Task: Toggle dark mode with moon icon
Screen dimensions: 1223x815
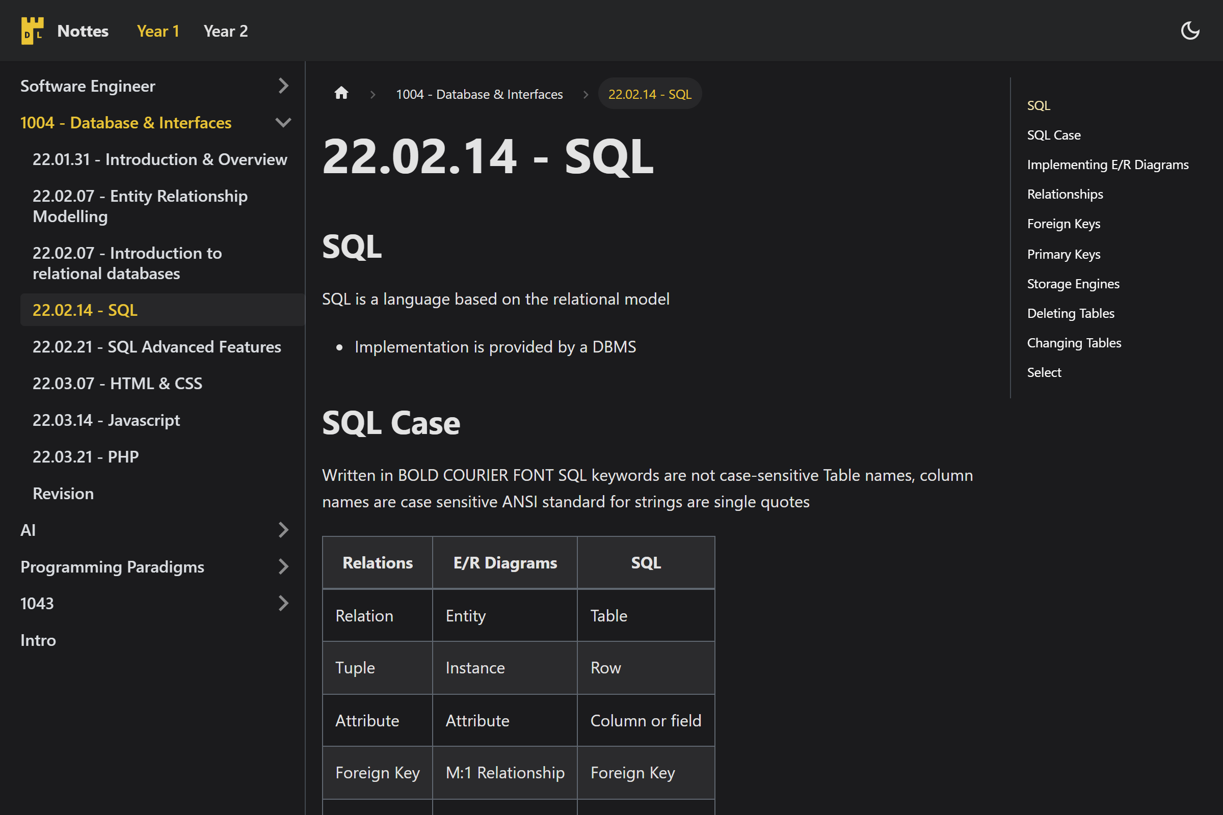Action: [1190, 31]
